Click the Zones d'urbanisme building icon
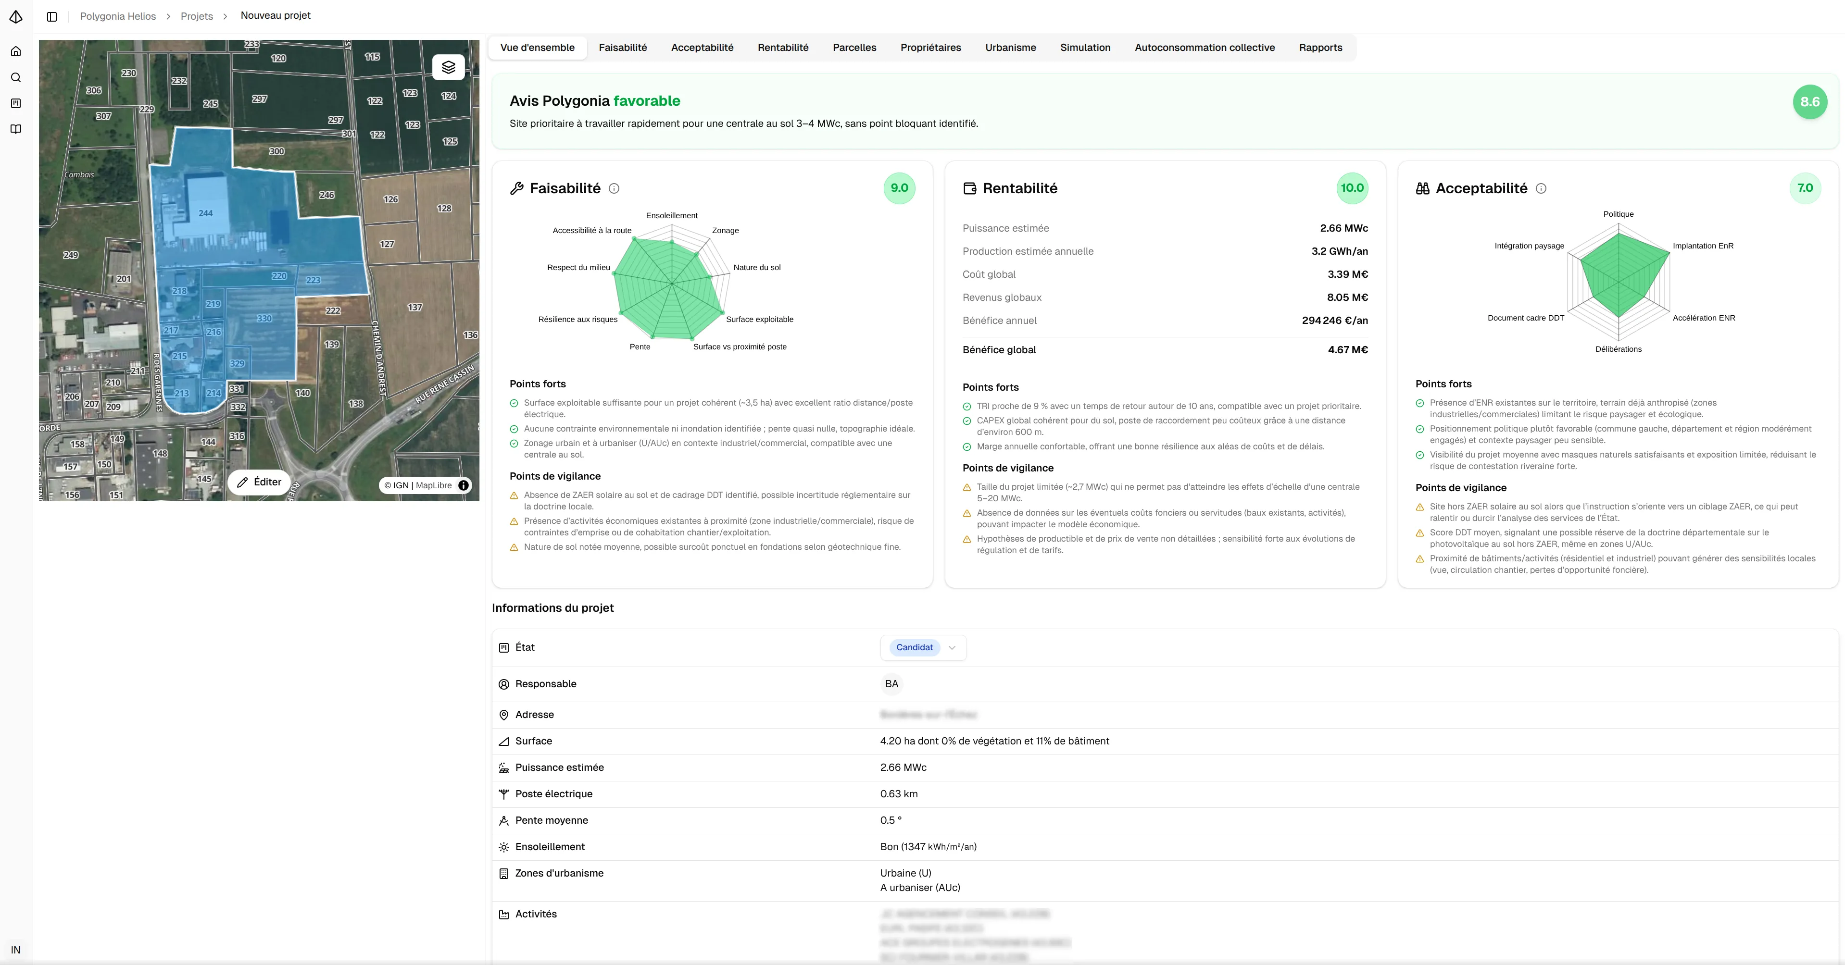 coord(503,873)
